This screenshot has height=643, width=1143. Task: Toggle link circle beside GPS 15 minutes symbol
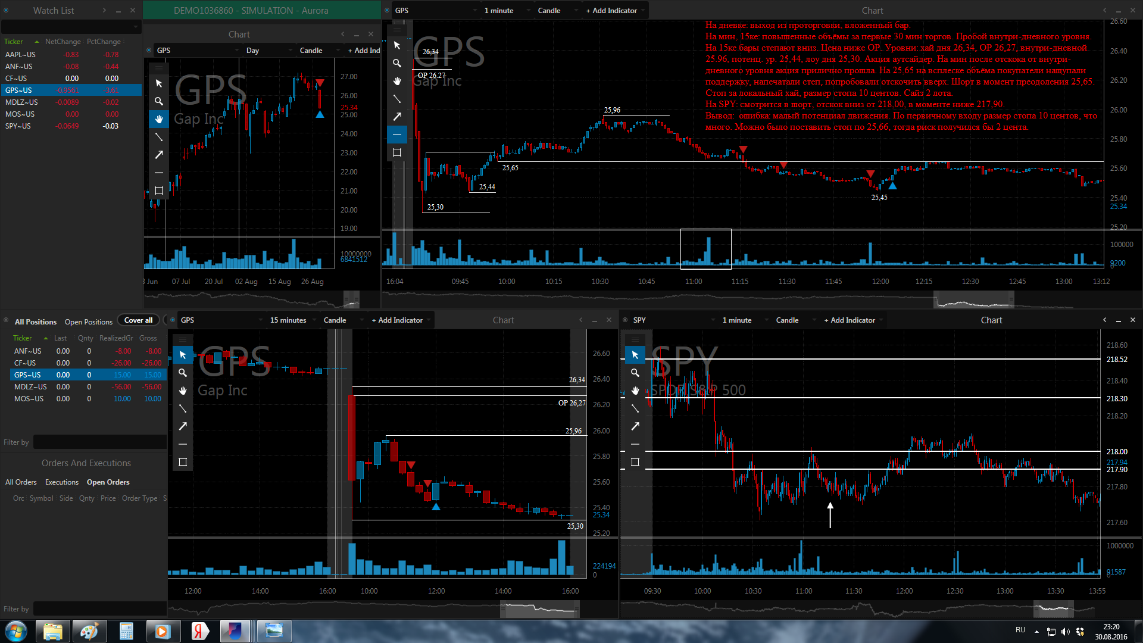click(173, 320)
